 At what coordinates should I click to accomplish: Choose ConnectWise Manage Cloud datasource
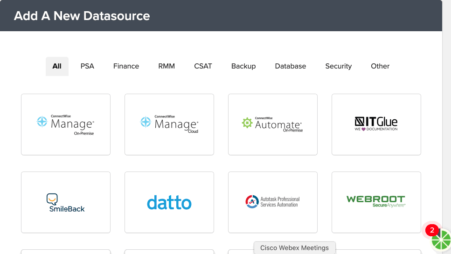coord(169,124)
